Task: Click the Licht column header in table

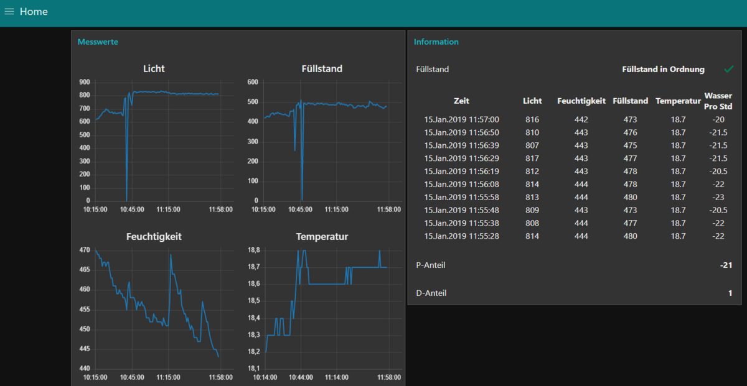Action: pyautogui.click(x=532, y=101)
